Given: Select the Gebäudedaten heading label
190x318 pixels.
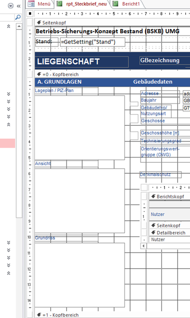Looking at the screenshot, I should coord(152,82).
